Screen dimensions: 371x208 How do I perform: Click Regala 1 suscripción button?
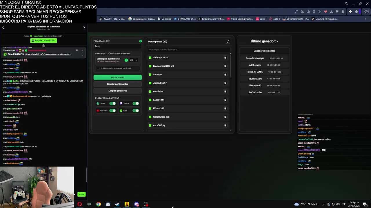coord(43,40)
